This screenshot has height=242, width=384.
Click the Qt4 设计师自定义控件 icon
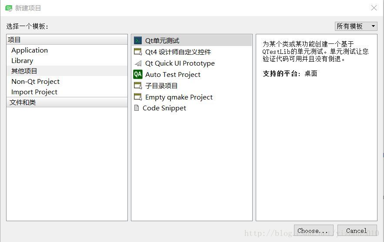pyautogui.click(x=138, y=52)
